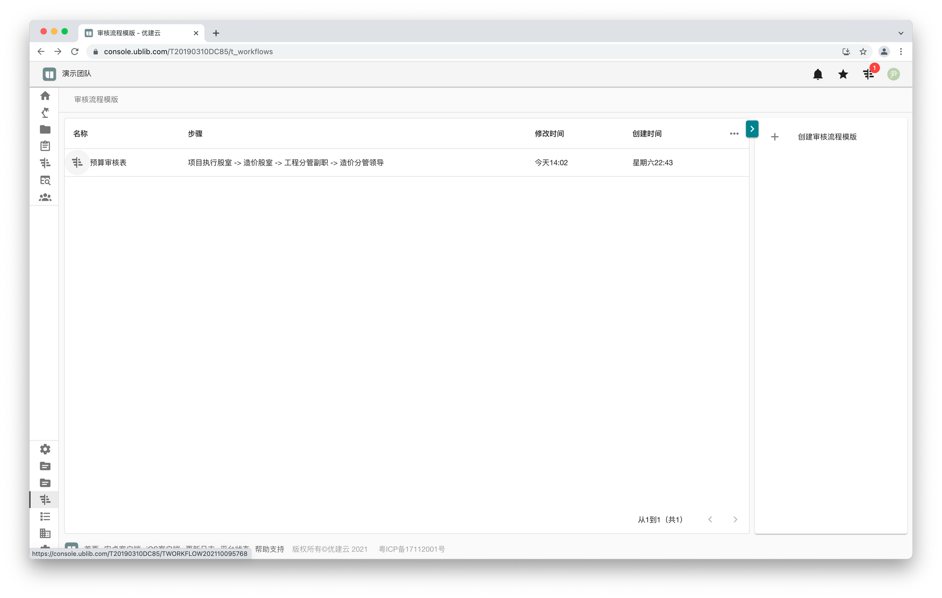Expand the Chrome tab search arrow
The height and width of the screenshot is (598, 942).
901,33
